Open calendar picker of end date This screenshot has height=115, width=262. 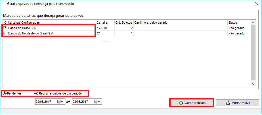[x=96, y=102]
